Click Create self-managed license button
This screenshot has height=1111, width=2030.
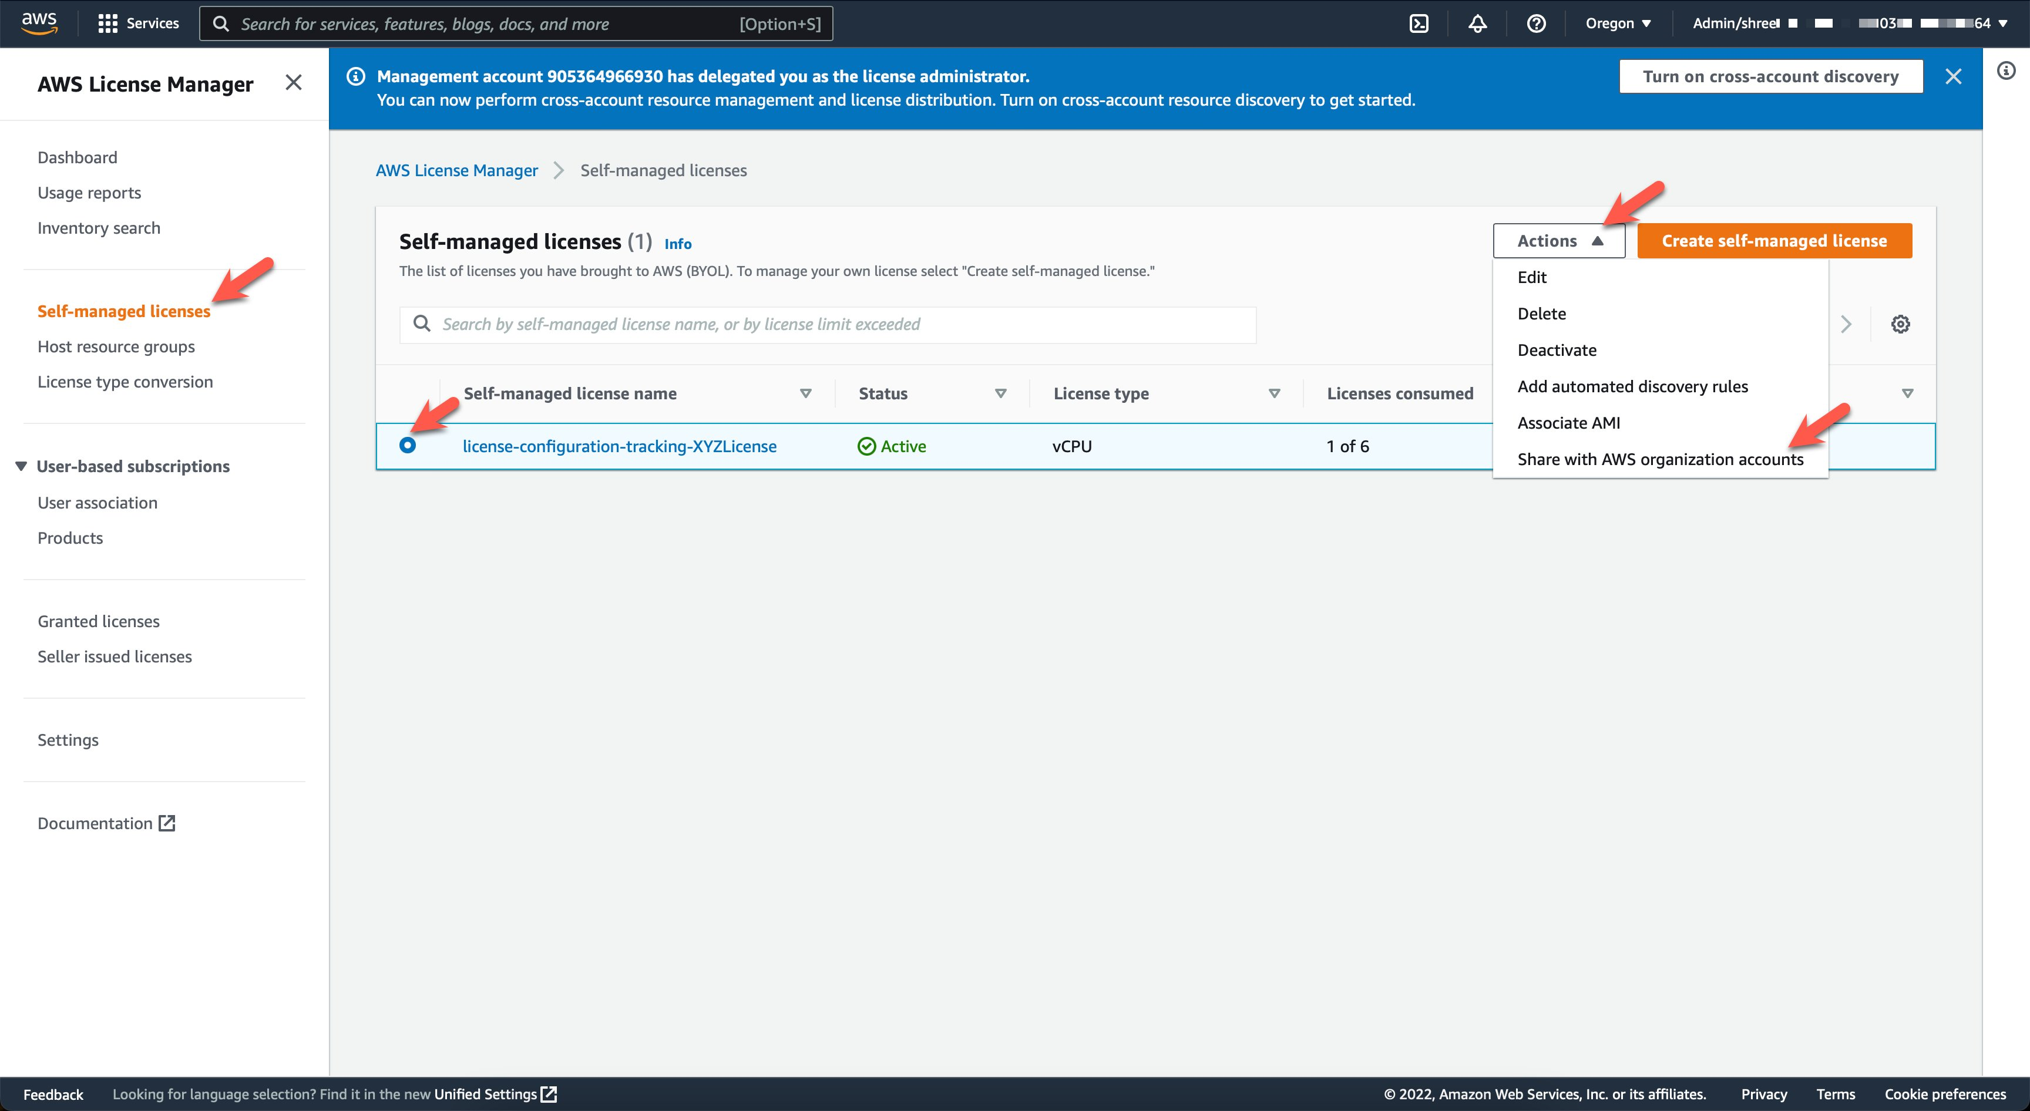pos(1773,240)
